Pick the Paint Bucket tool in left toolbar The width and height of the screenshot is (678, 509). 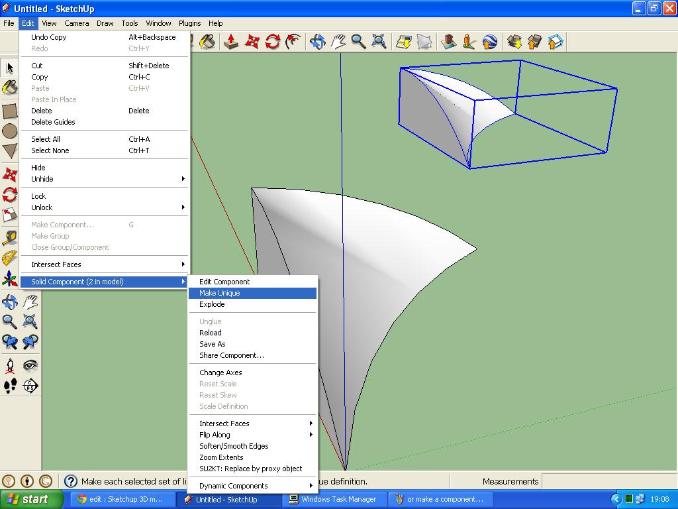tap(9, 88)
